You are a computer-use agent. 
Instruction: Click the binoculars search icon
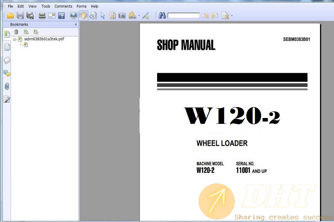coord(162,16)
